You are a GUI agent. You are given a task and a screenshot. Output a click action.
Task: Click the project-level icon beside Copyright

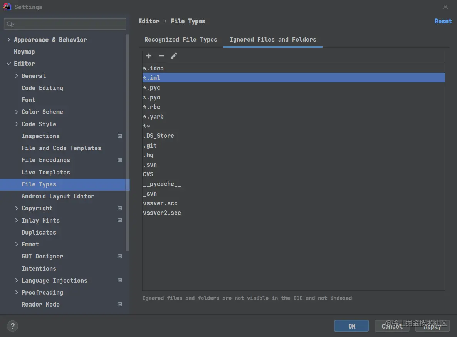[119, 208]
